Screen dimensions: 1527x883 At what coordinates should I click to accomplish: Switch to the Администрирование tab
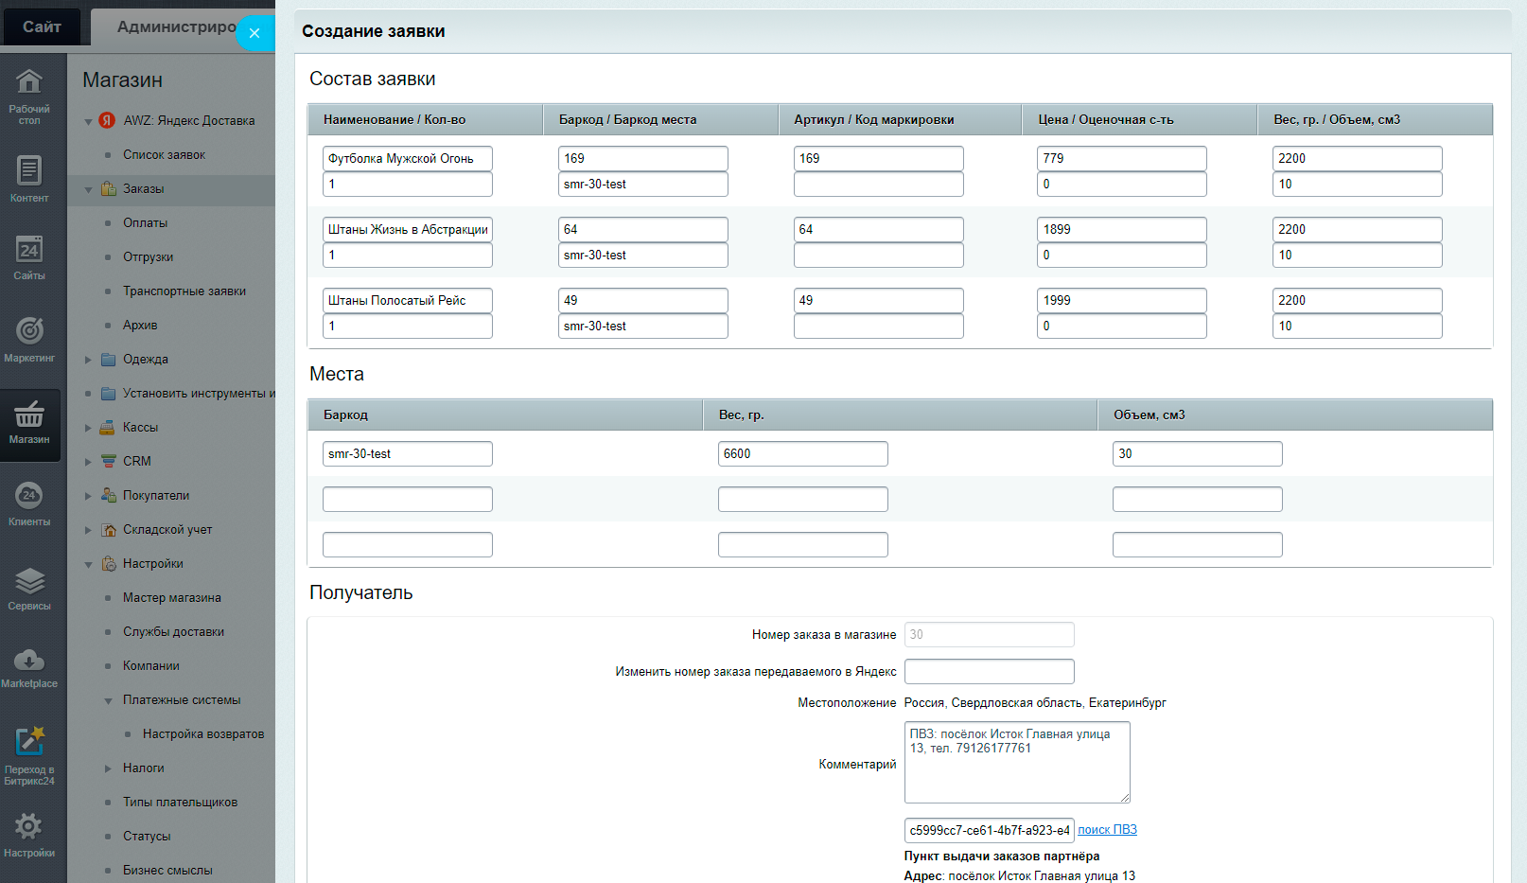(176, 26)
